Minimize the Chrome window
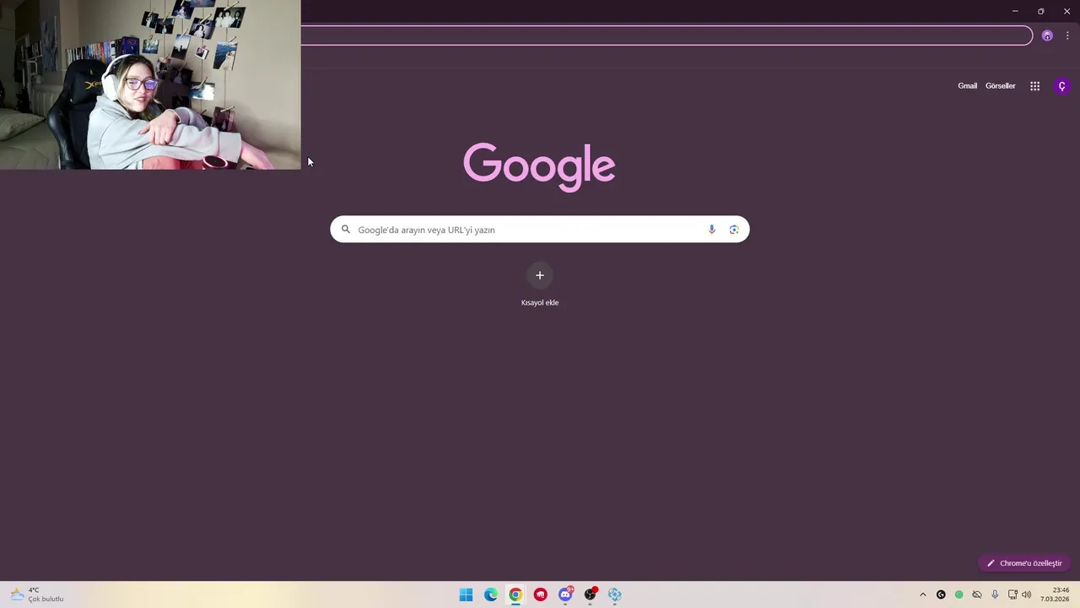Viewport: 1080px width, 608px height. pos(1015,11)
